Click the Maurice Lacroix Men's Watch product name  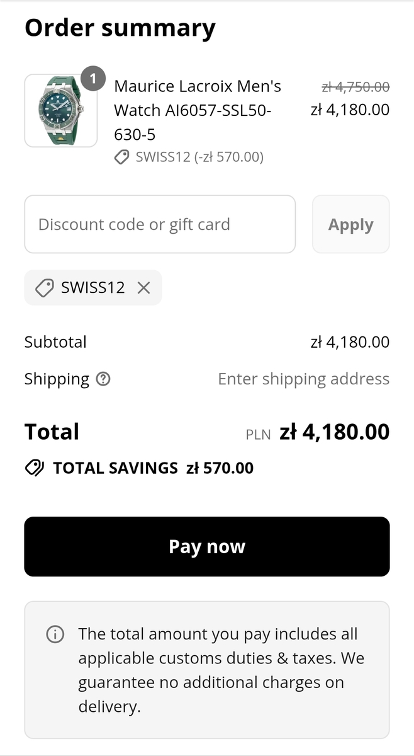198,110
